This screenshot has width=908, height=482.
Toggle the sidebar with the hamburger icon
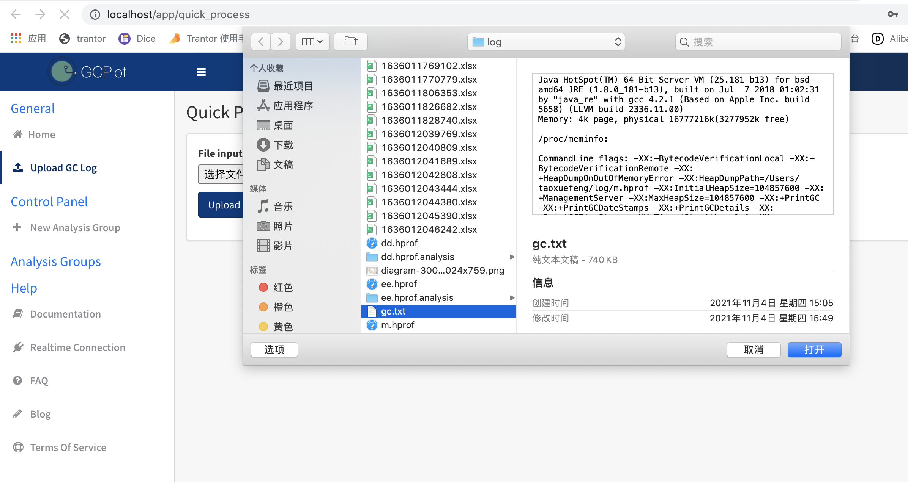(x=201, y=72)
